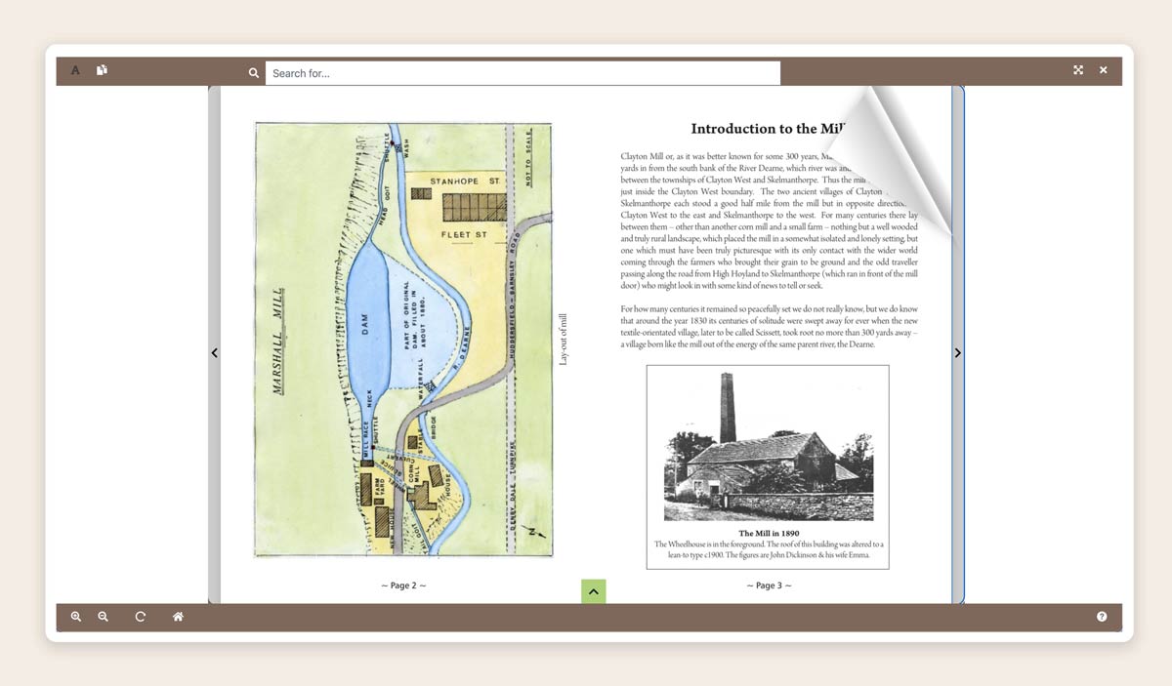Click the copy pages icon
Screen dimensions: 1172x686
(102, 70)
